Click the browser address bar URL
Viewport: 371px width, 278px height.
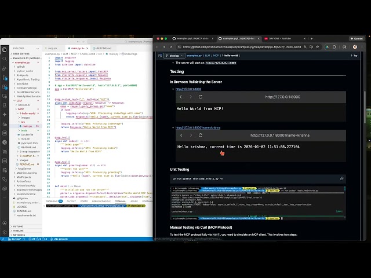point(242,47)
